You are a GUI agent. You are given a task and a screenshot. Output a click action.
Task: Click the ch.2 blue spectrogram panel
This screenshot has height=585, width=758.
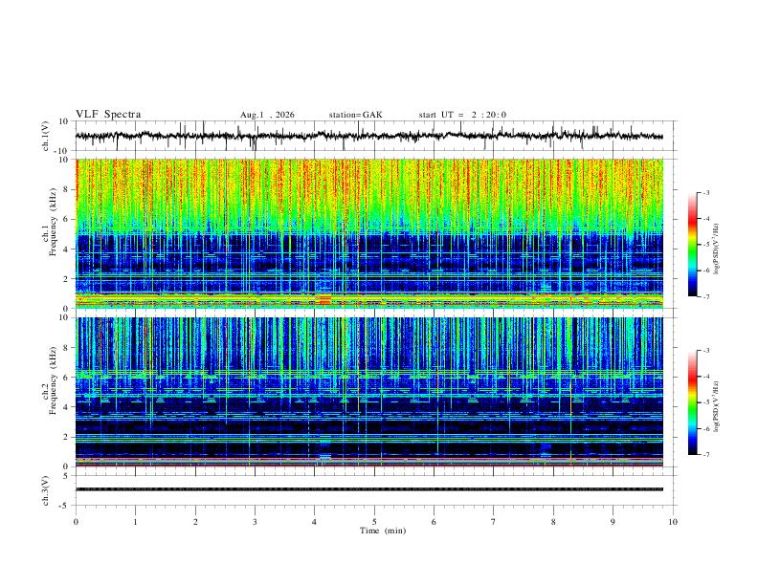click(x=368, y=392)
